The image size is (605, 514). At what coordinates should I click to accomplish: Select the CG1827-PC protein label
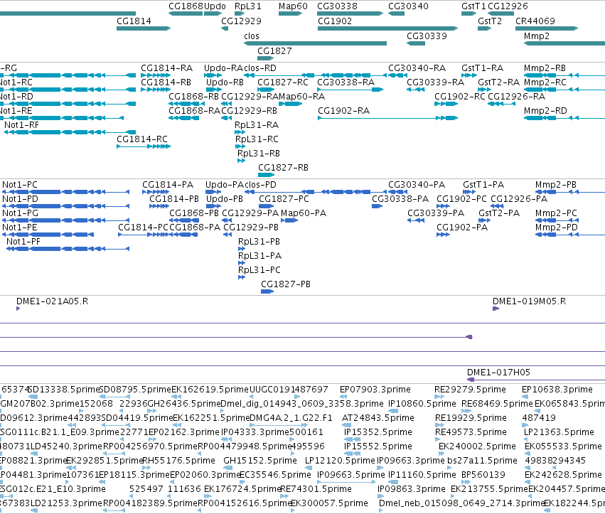(284, 199)
